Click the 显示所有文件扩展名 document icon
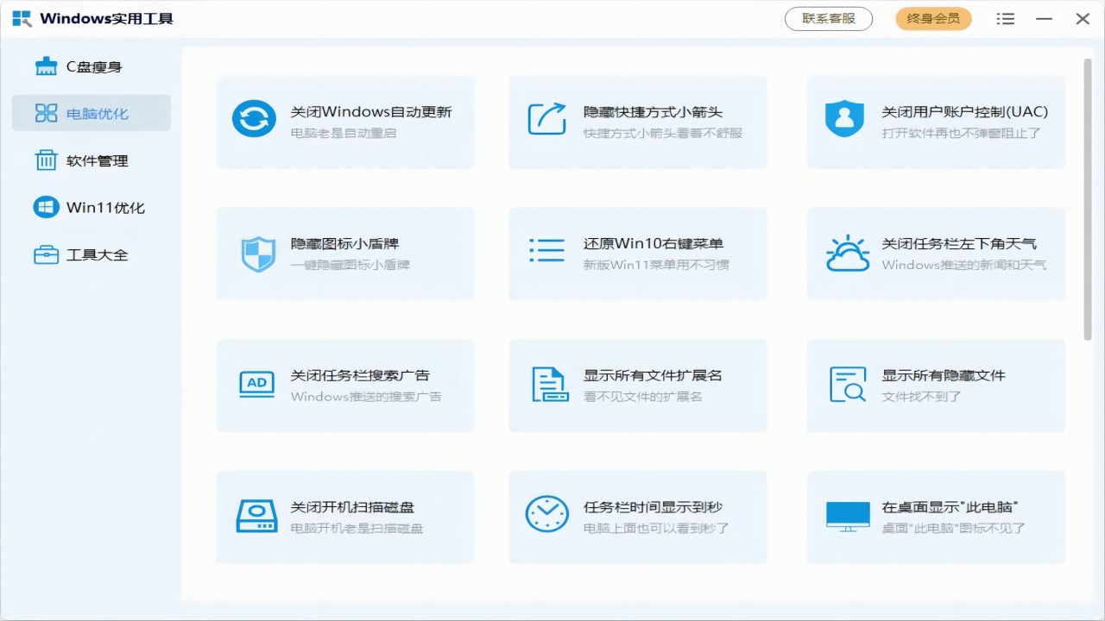 coord(549,385)
